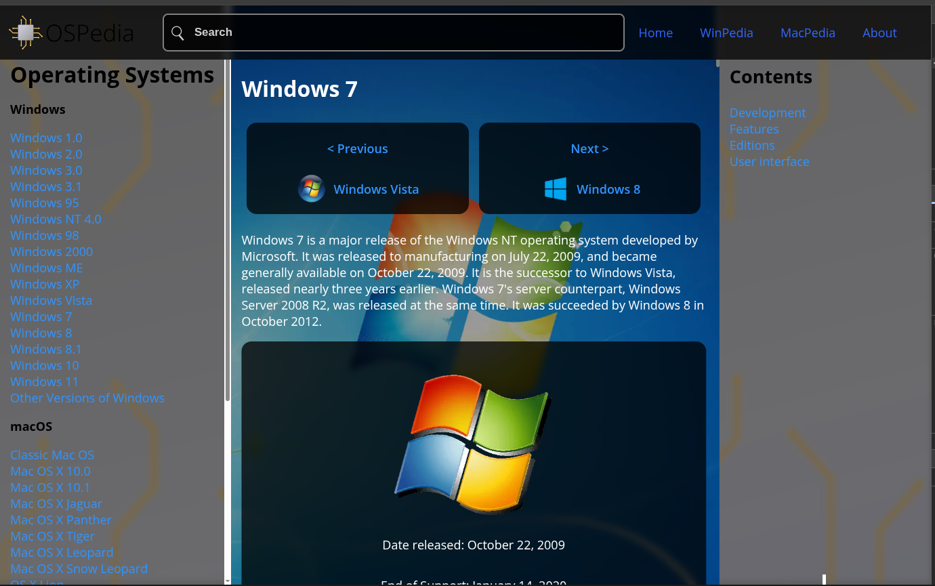Open Other Versions of Windows link
Screen dimensions: 935x586
click(87, 398)
